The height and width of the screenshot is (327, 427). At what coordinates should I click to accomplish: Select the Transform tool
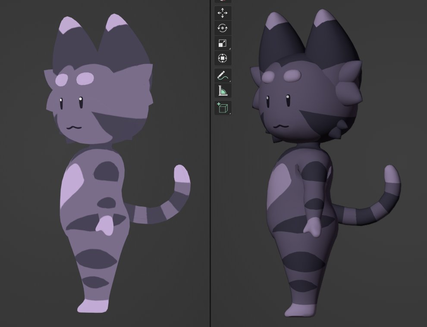pos(223,58)
